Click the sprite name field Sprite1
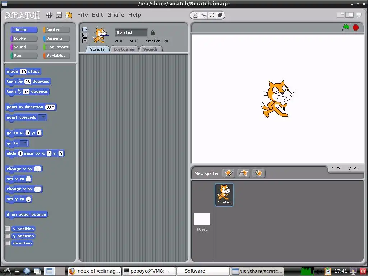 coord(131,32)
